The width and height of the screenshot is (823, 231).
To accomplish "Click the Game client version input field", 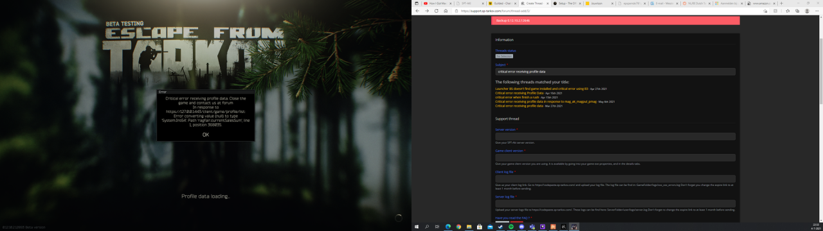I will pos(615,158).
